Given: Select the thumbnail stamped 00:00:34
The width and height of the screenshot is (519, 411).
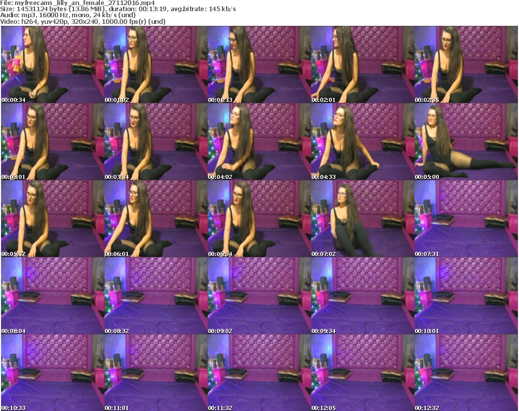Looking at the screenshot, I should click(53, 64).
